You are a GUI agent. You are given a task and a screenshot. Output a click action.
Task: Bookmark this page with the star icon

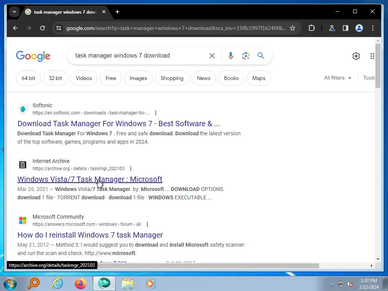click(x=293, y=28)
